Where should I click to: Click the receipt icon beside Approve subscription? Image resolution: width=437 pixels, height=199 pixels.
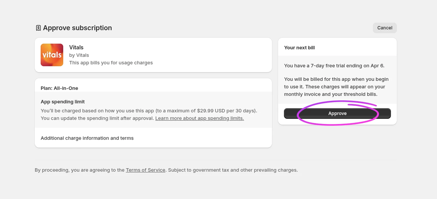(x=38, y=28)
